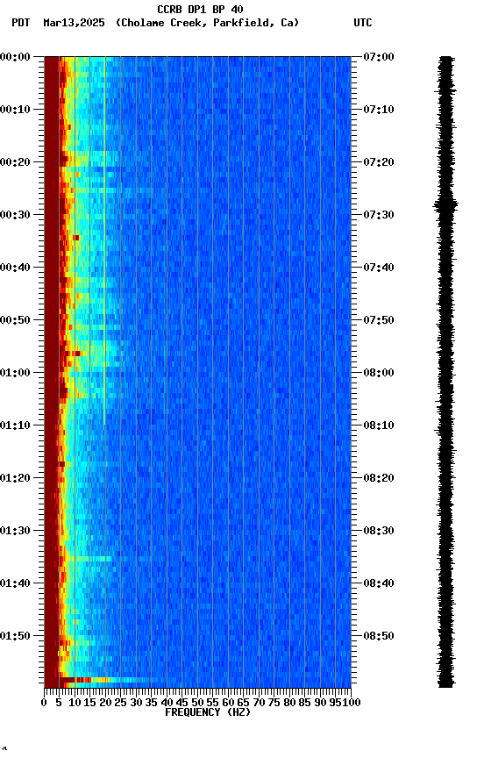Click the UTC time label '08:30'
This screenshot has width=484, height=758.
379,531
